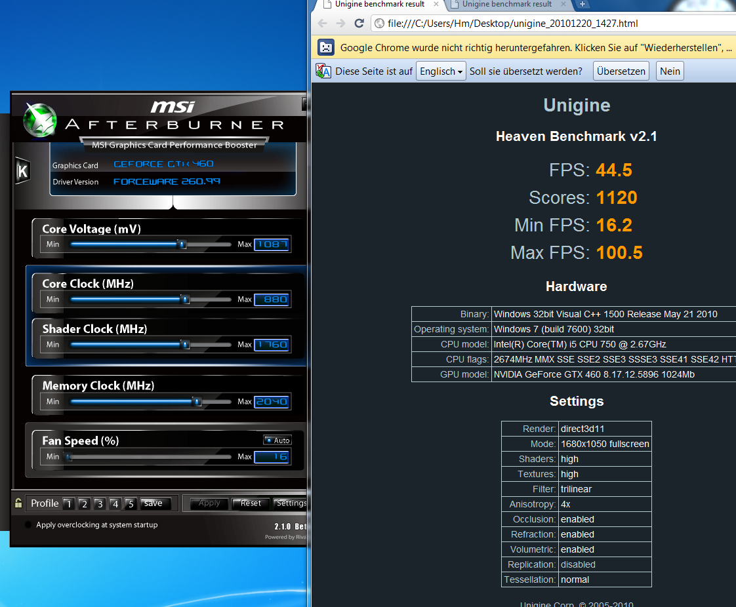Viewport: 736px width, 607px height.
Task: Click the Min FPS value 16.2
Action: pos(614,225)
